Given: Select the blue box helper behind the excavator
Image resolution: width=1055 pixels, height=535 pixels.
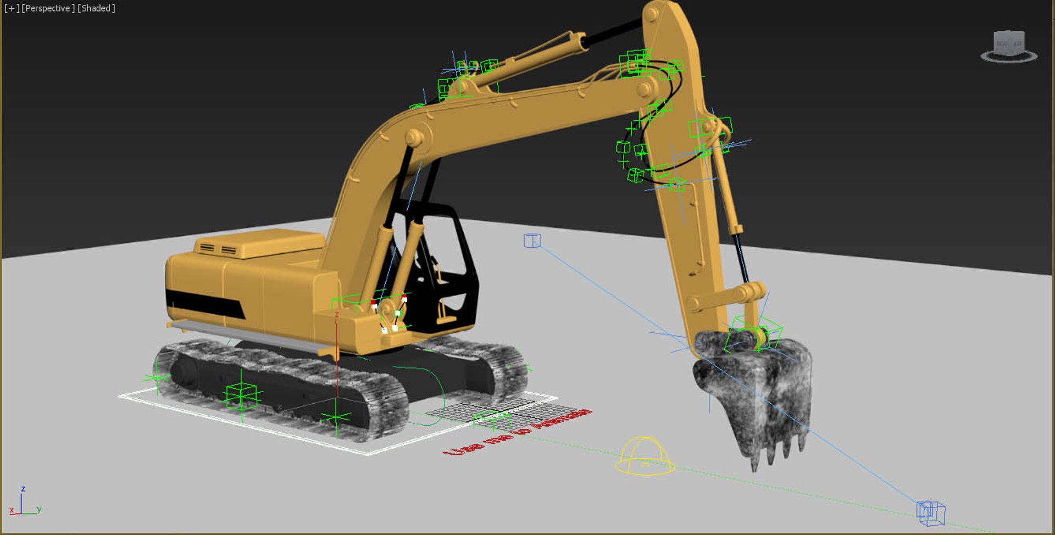Looking at the screenshot, I should (x=532, y=241).
